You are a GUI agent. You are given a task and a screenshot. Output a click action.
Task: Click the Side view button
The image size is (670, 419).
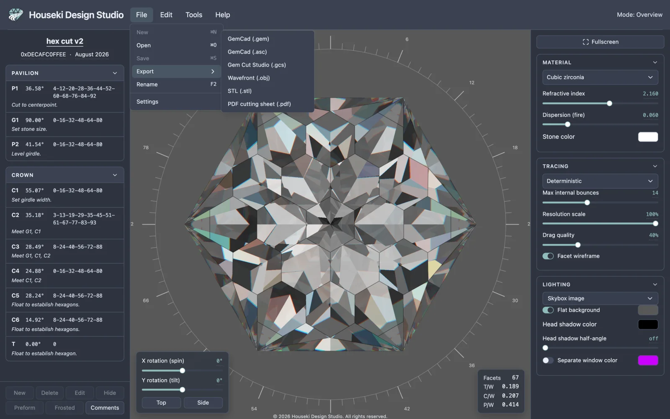point(203,403)
